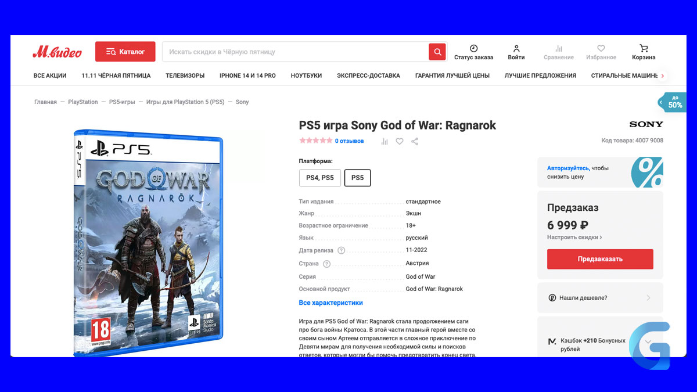Click the value Экшн in Жанр row
697x392 pixels.
pyautogui.click(x=413, y=214)
